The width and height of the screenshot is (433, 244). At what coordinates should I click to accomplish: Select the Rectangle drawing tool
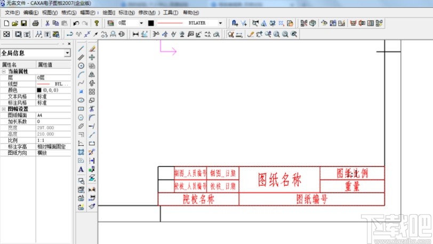pyautogui.click(x=81, y=109)
